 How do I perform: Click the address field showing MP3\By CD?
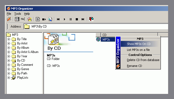(96, 26)
